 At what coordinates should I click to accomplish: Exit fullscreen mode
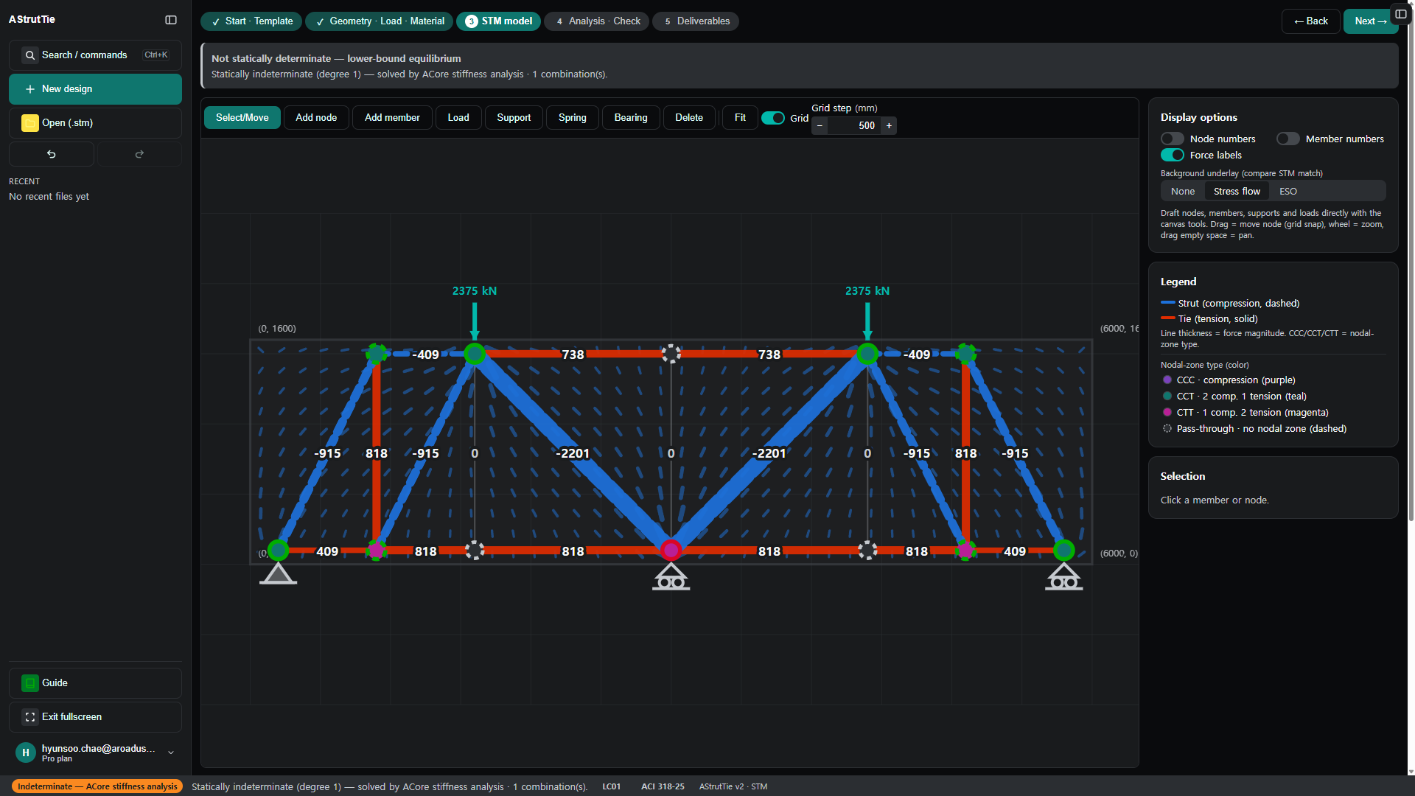coord(95,717)
